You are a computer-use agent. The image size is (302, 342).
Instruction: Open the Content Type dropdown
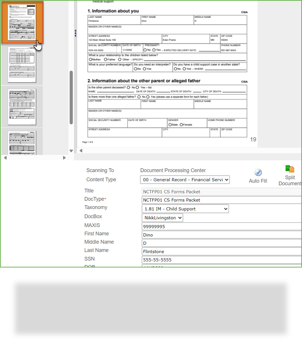click(185, 180)
